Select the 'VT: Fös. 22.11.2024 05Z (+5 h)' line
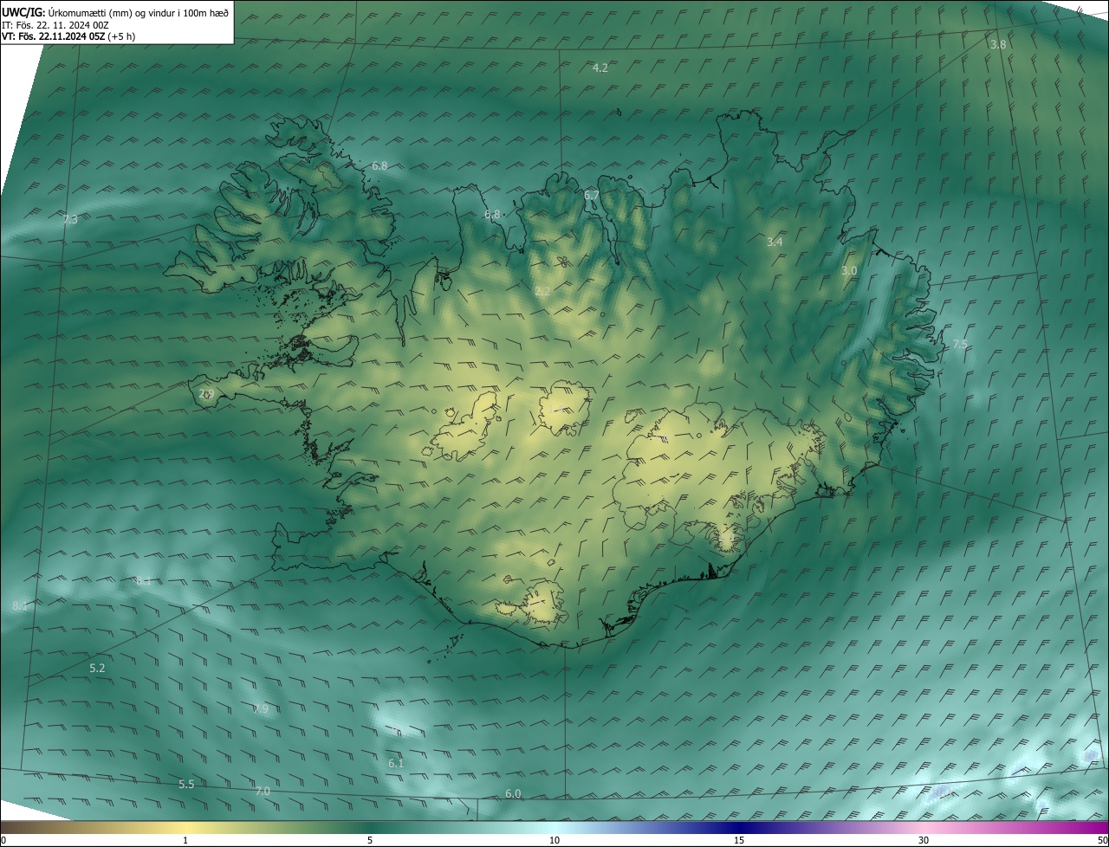The image size is (1109, 847). 68,36
